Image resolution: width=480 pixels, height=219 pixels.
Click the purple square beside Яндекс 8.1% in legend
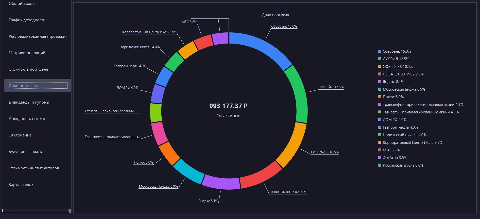click(x=380, y=82)
